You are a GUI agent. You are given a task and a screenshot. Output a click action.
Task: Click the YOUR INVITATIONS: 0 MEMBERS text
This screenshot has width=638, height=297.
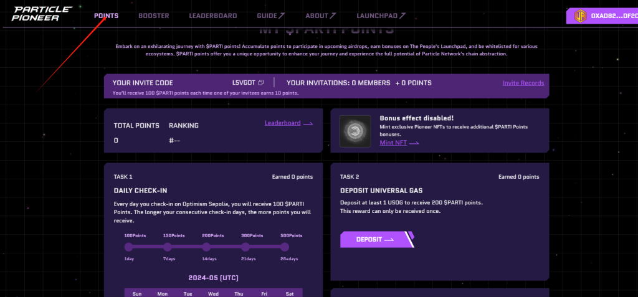(338, 83)
